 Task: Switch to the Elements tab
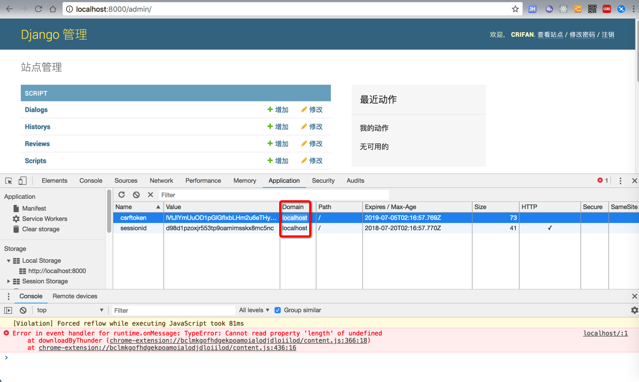click(54, 181)
